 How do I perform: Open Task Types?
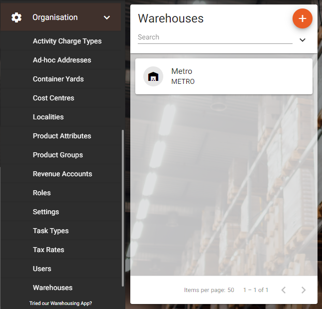[51, 231]
